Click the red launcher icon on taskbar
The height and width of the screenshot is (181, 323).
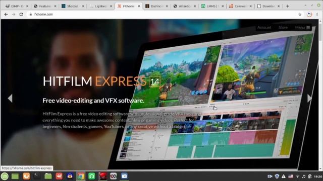click(59, 176)
